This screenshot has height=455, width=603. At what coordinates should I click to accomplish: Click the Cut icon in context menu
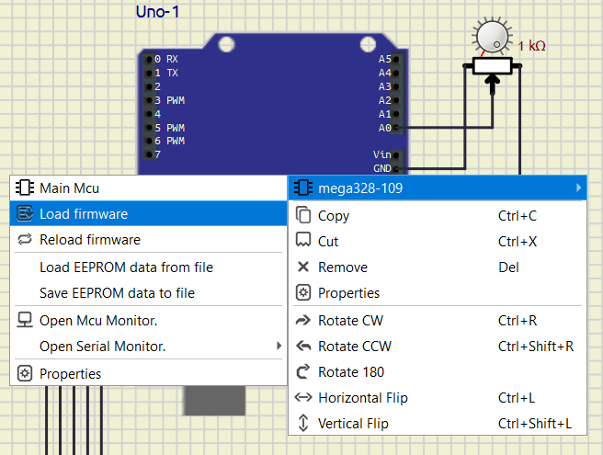tap(303, 242)
